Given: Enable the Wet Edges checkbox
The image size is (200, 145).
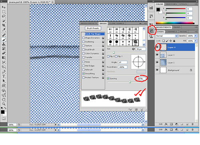Looking at the screenshot, I should pos(84,66).
